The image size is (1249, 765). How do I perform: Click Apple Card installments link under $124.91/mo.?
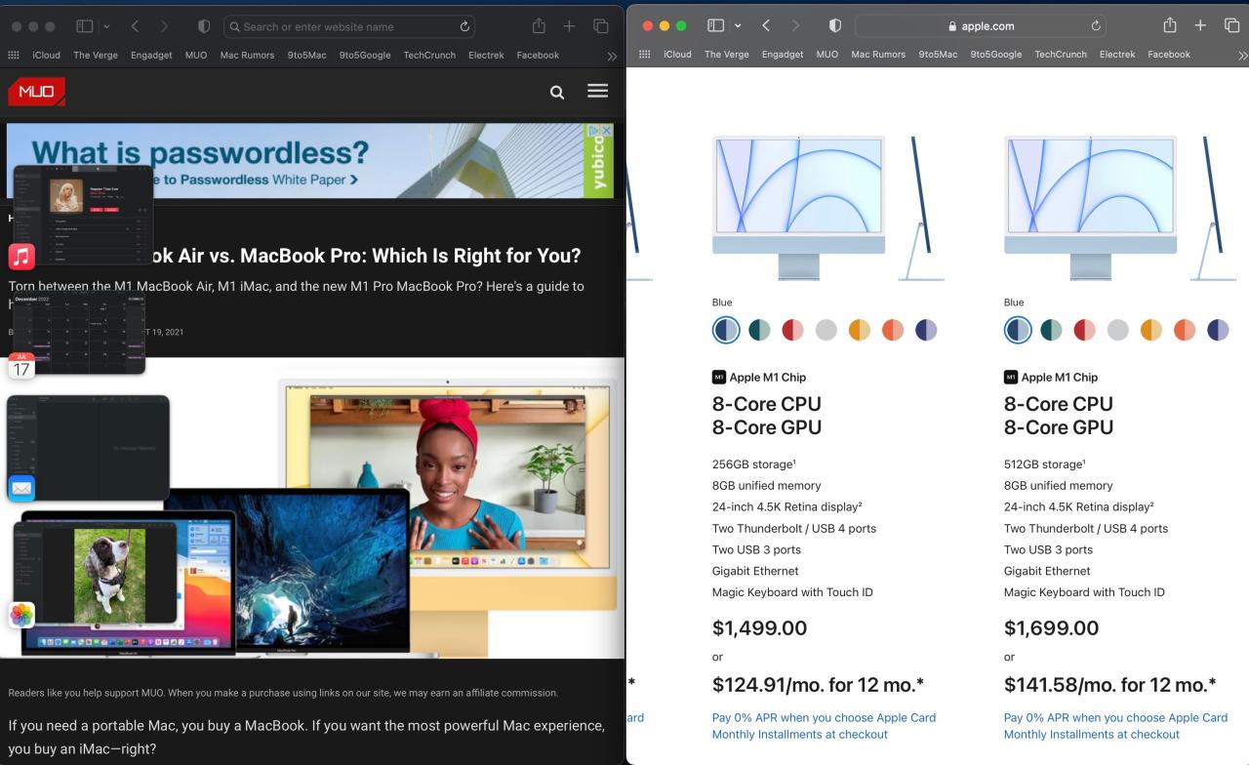coord(824,726)
